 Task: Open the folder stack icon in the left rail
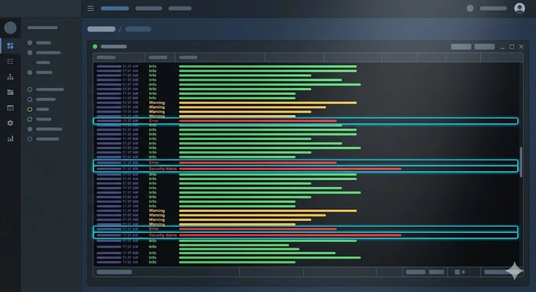click(x=10, y=92)
